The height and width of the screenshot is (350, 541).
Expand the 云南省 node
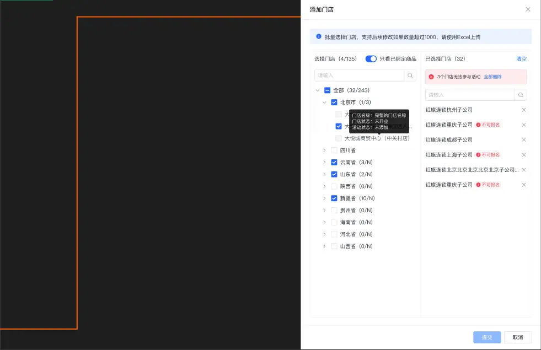(324, 163)
